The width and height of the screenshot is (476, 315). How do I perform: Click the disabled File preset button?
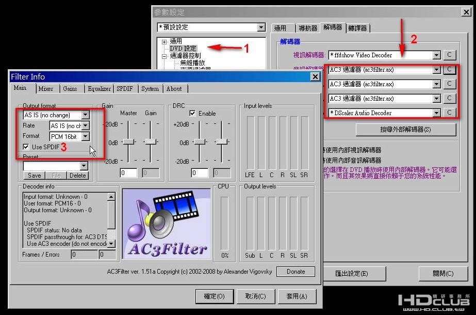[x=56, y=176]
